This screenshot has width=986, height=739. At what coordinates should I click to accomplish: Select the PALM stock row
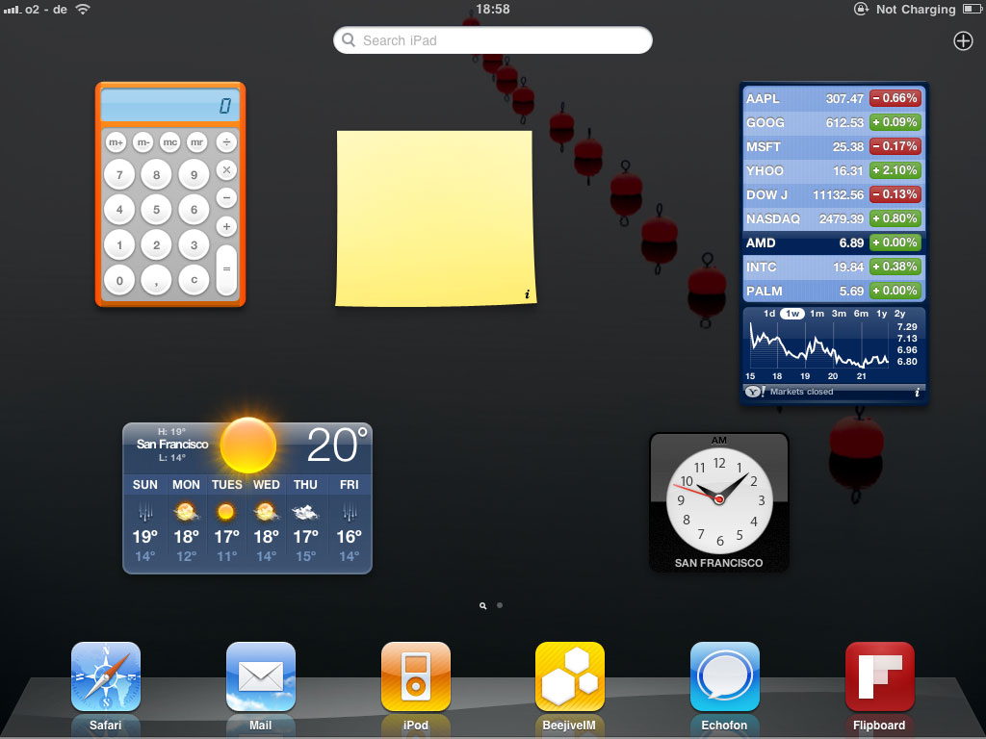click(x=834, y=291)
